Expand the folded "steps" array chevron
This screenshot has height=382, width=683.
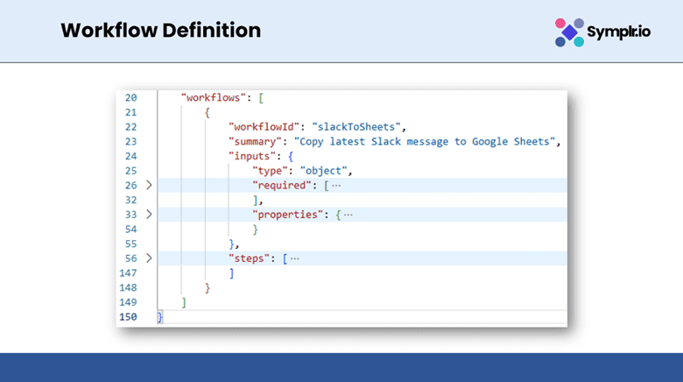pos(149,258)
